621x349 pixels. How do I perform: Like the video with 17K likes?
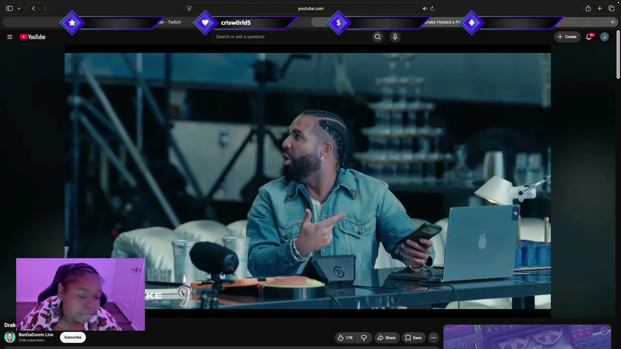345,338
